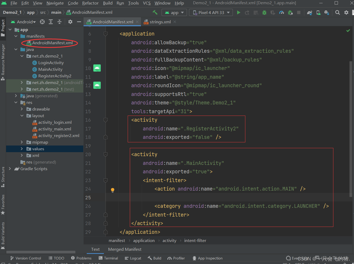The height and width of the screenshot is (264, 354).
Task: Click the Expand All icon in Project panel
Action: pos(51,22)
